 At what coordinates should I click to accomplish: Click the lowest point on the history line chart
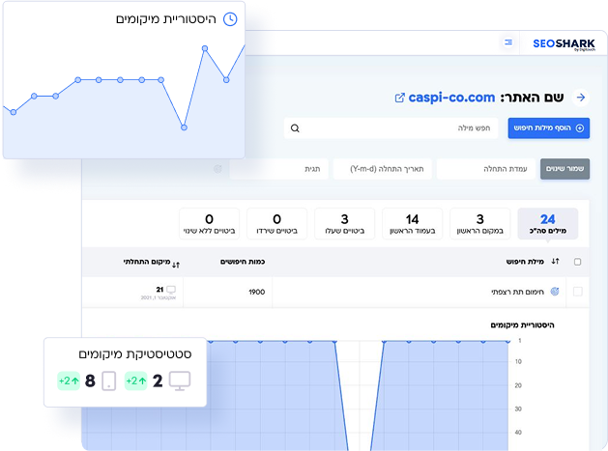coord(185,127)
